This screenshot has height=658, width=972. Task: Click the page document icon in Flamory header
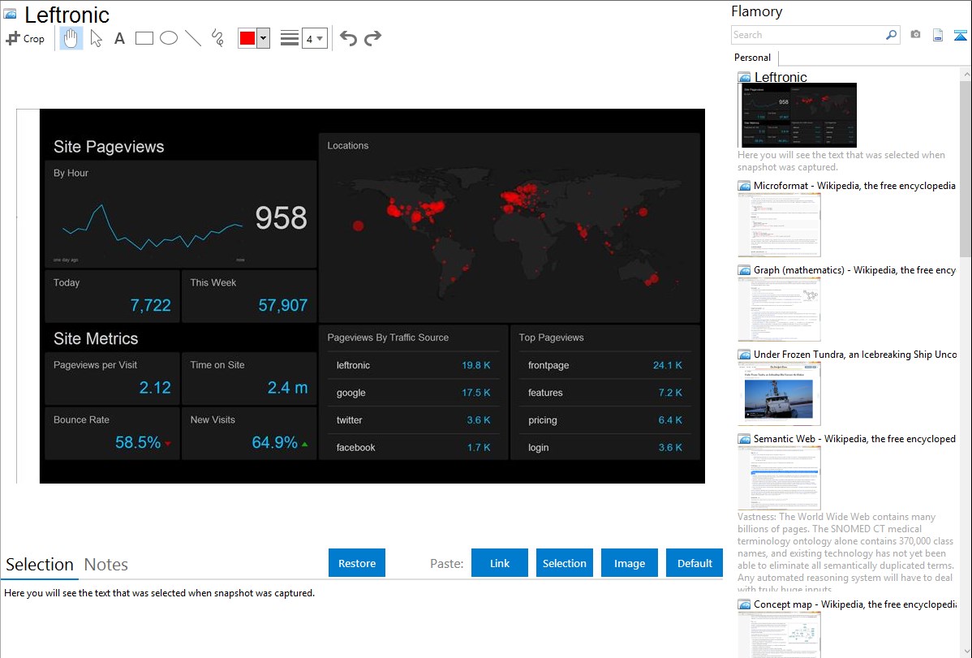pyautogui.click(x=938, y=35)
